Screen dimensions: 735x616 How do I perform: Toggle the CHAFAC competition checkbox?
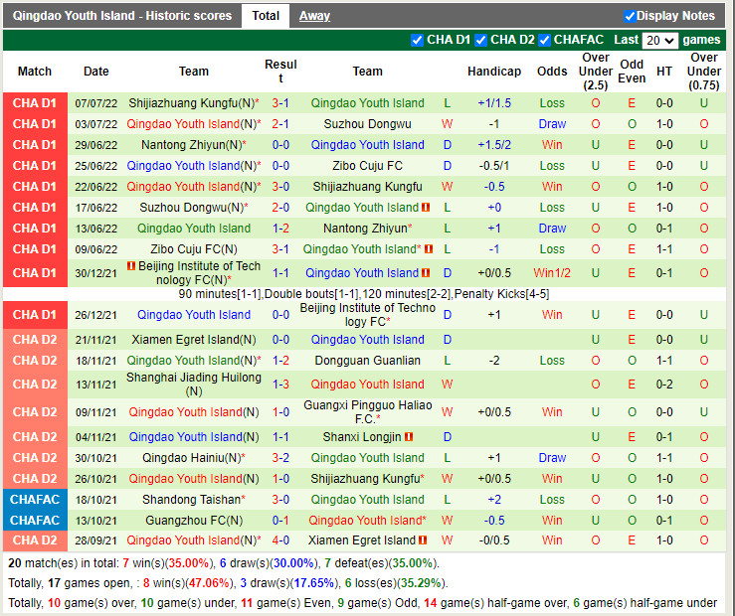[x=544, y=40]
